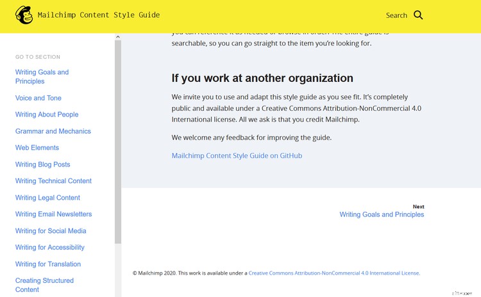The width and height of the screenshot is (481, 297).
Task: Open Mailchimp Content Style Guide on GitHub link
Action: click(237, 156)
